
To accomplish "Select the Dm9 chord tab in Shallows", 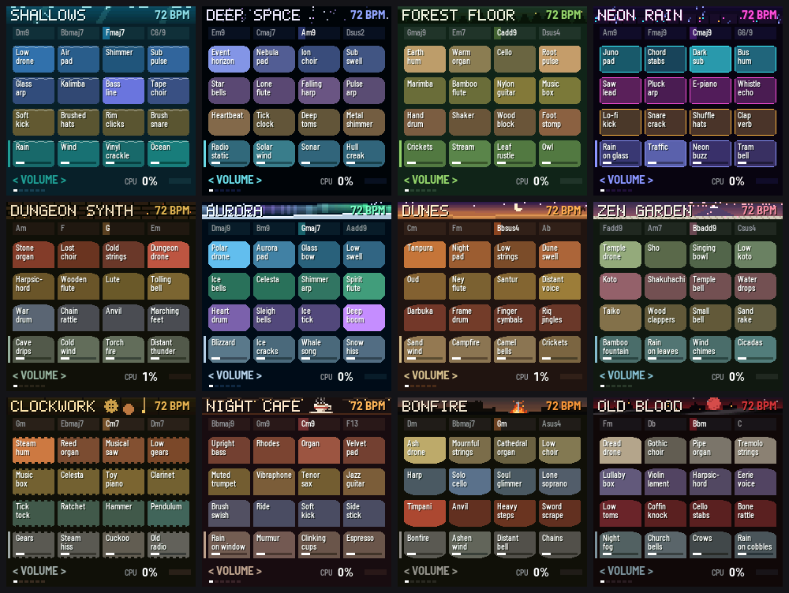I will point(33,32).
